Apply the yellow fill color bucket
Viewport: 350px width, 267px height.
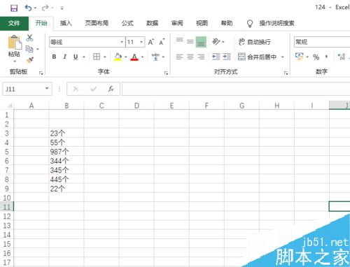point(118,57)
